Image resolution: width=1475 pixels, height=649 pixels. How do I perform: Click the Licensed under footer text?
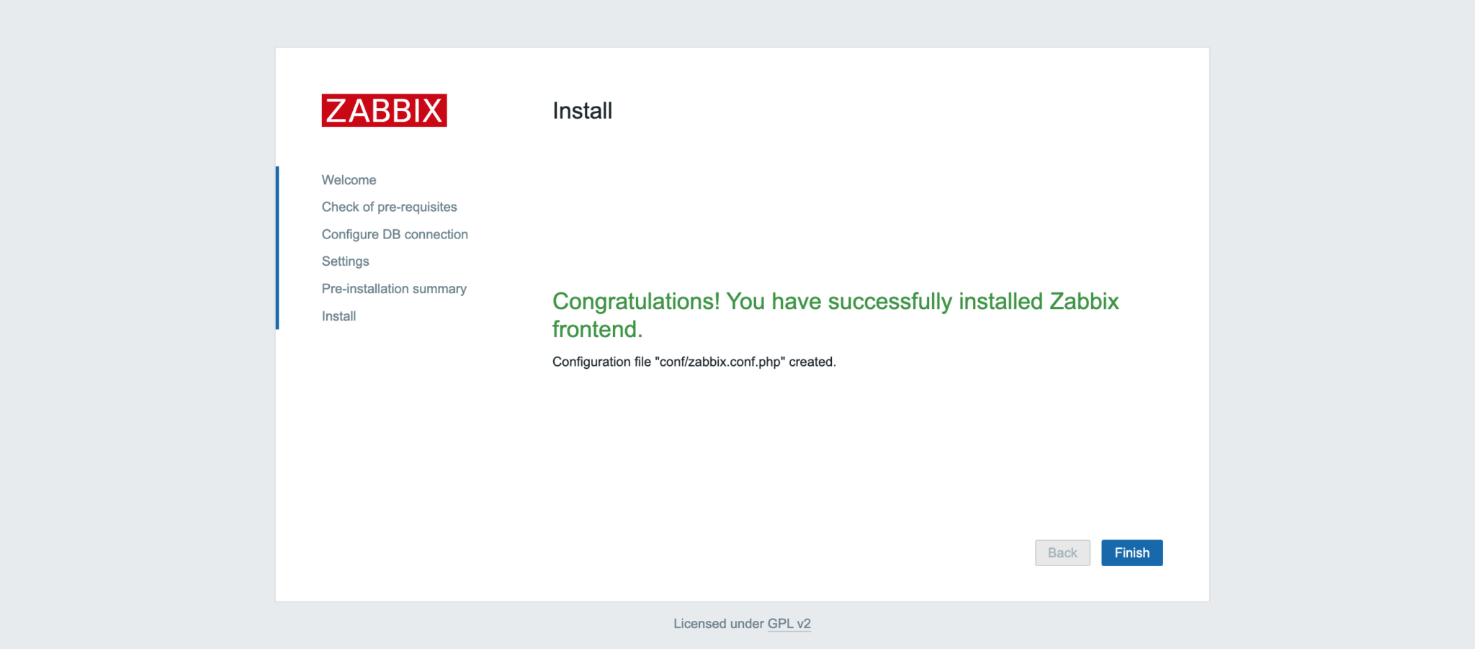pos(719,624)
